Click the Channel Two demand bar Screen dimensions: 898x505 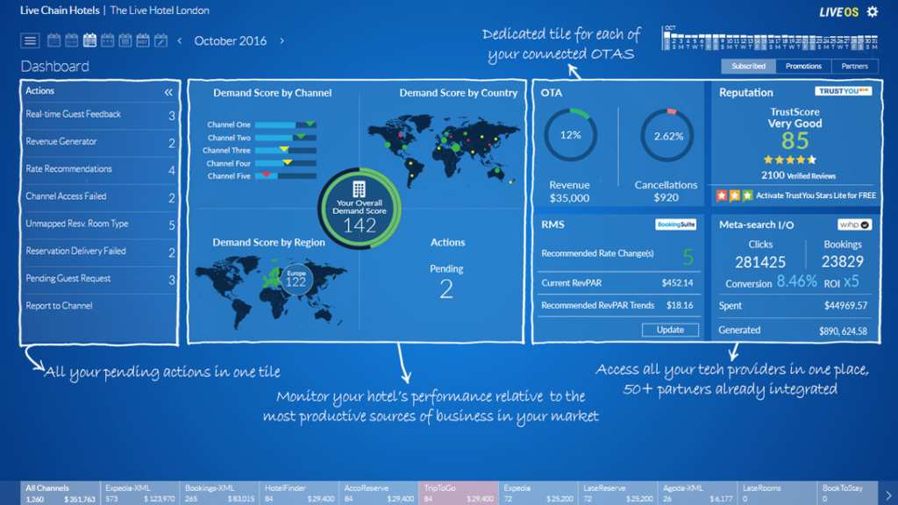286,138
